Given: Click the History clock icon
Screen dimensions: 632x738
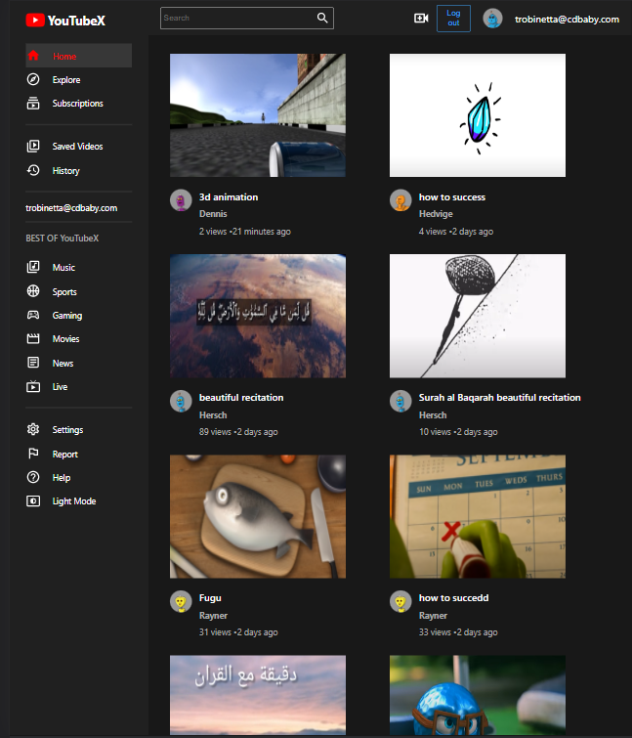Looking at the screenshot, I should (33, 170).
